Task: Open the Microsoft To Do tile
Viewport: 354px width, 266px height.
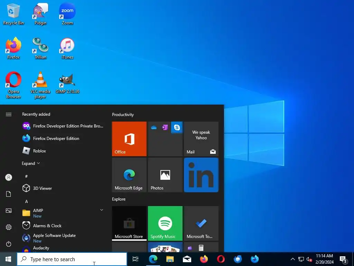Action: [x=201, y=223]
